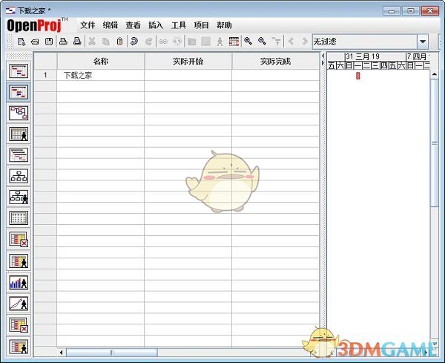Viewport: 445px width, 363px height.
Task: Click the Link tasks chain icon
Action: [163, 42]
